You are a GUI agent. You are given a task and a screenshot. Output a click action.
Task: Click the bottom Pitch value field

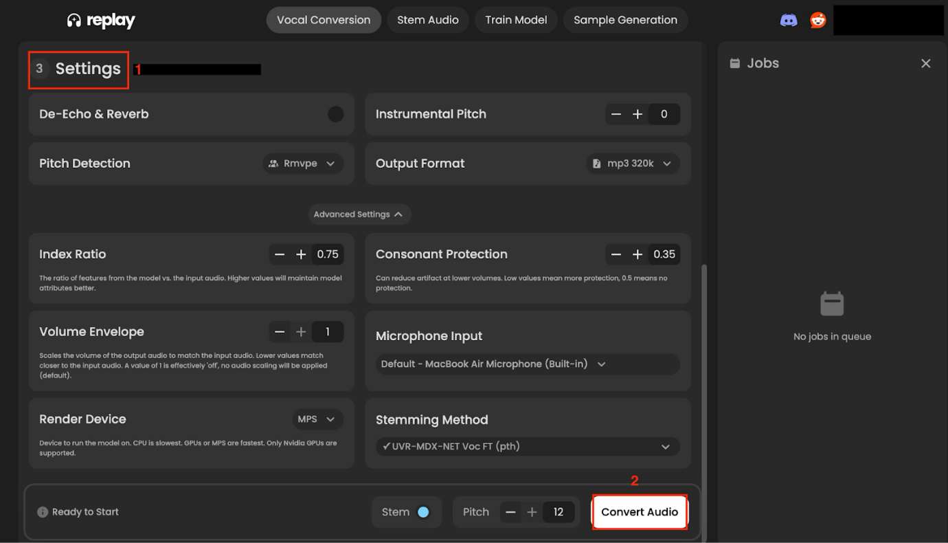point(558,512)
